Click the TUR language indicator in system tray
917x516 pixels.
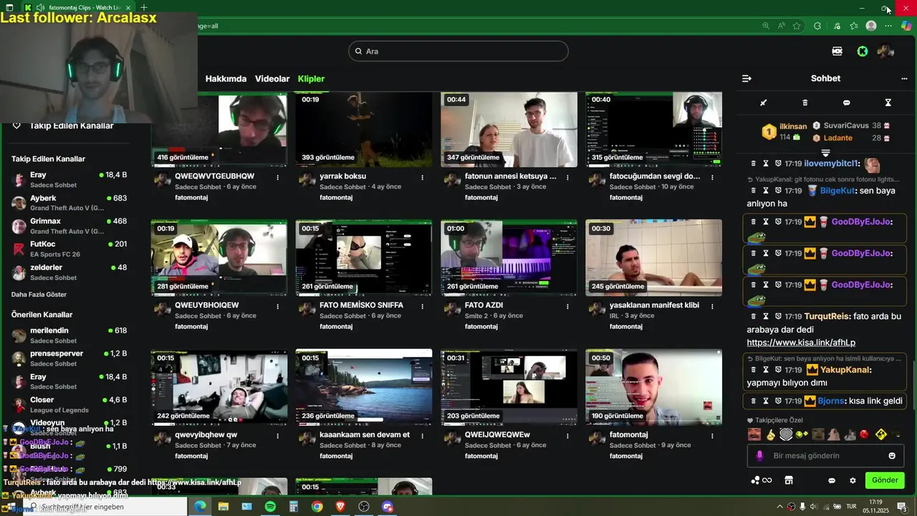point(852,507)
